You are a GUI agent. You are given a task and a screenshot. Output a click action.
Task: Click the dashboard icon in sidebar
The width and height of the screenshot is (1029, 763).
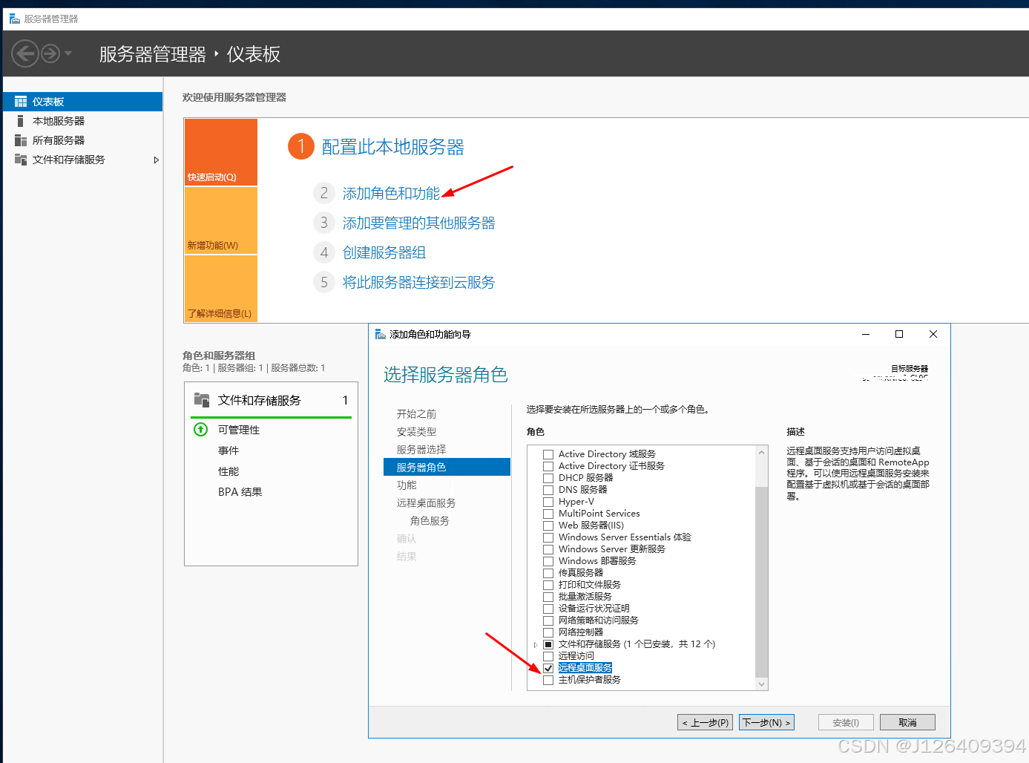(21, 102)
